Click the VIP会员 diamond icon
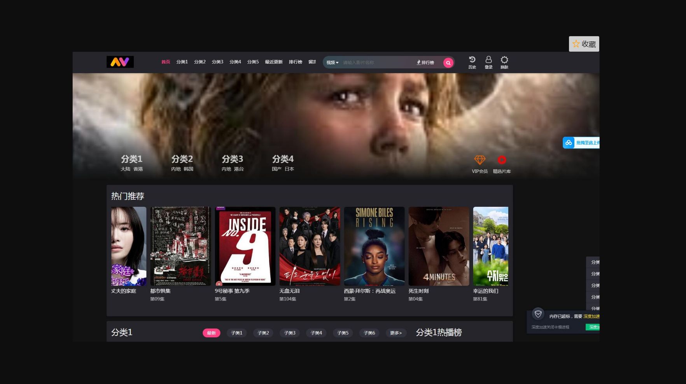This screenshot has width=686, height=384. pos(479,160)
